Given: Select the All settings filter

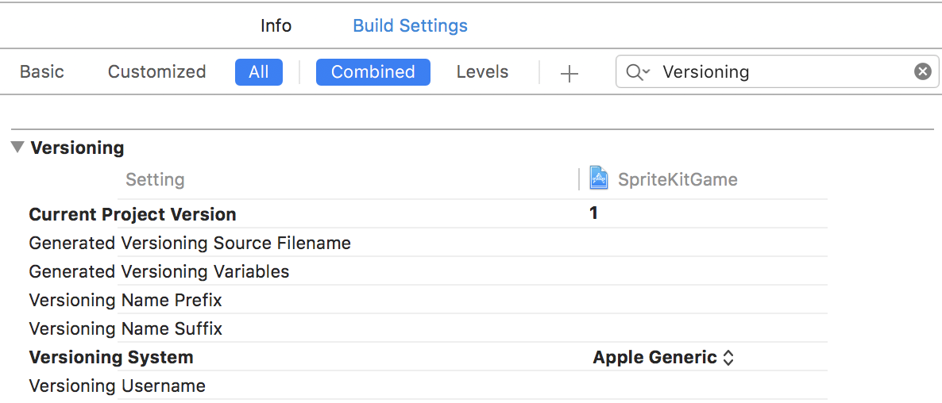Looking at the screenshot, I should [x=259, y=72].
